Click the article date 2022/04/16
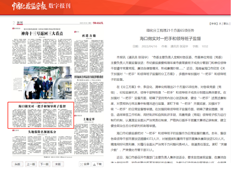The image size is (231, 170). click(x=149, y=46)
